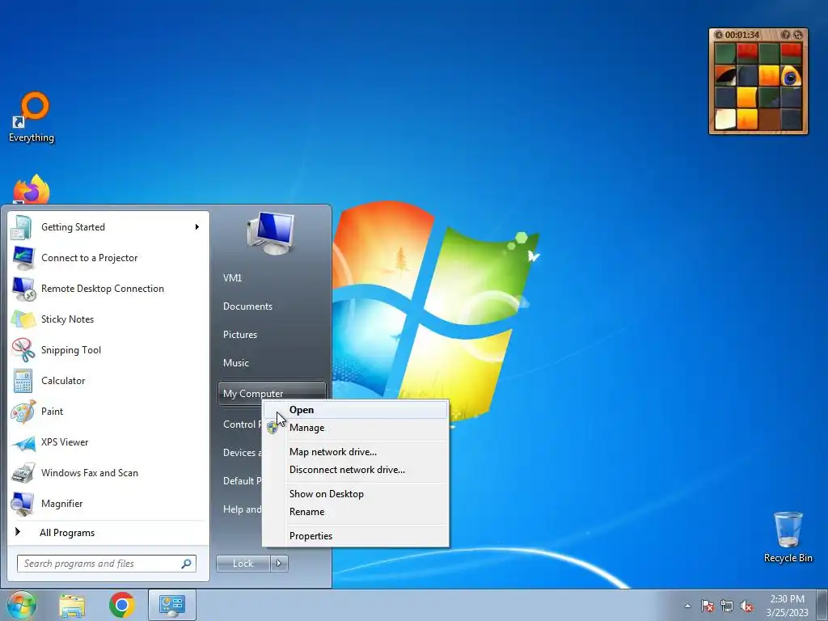Show hidden tray icons arrow
The height and width of the screenshot is (621, 828).
(x=687, y=606)
